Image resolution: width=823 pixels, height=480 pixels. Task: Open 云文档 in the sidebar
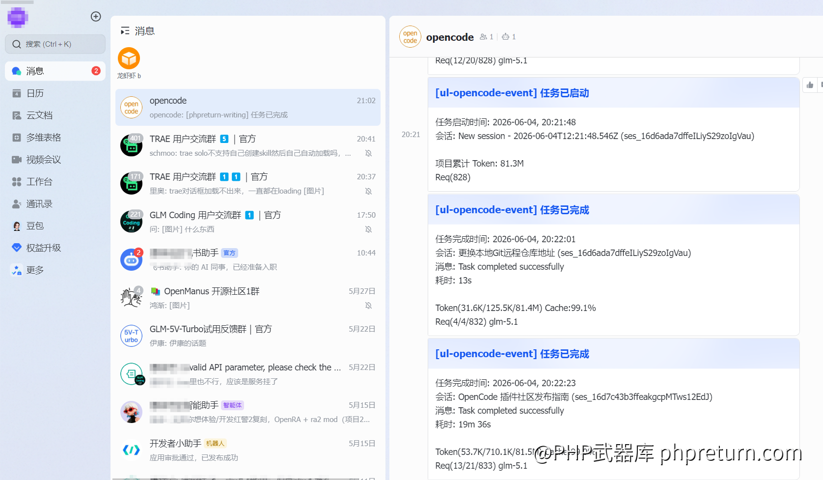pyautogui.click(x=55, y=115)
